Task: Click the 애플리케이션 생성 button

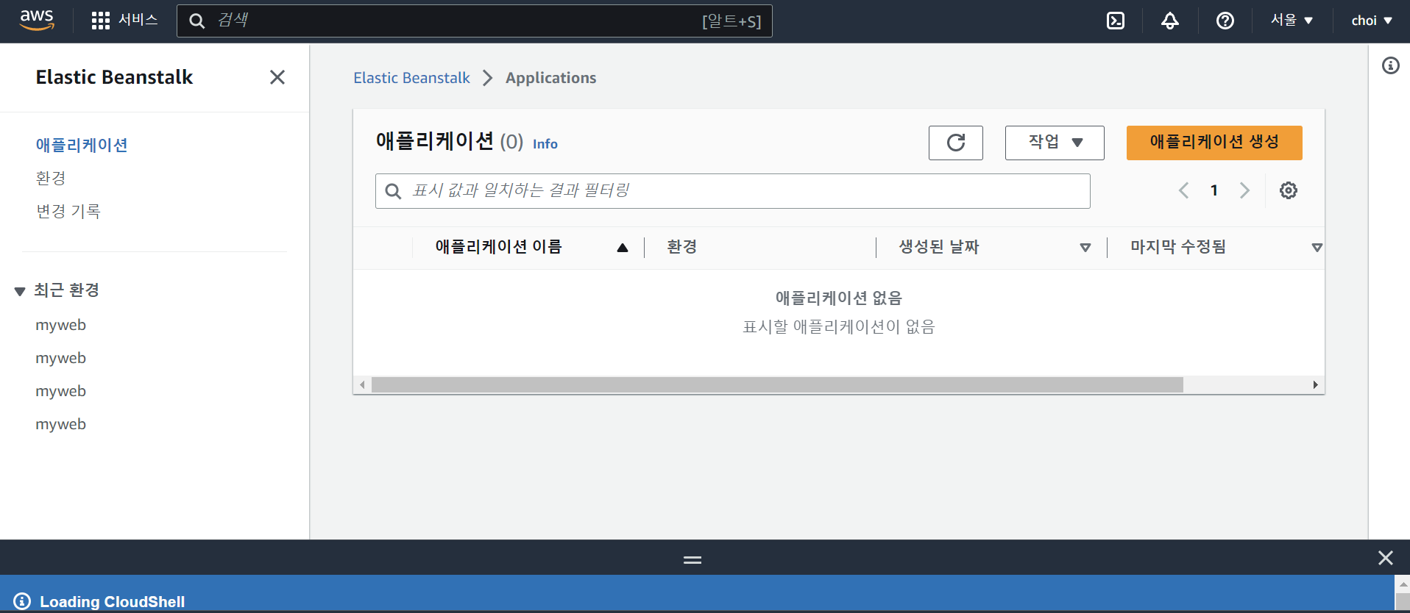Action: [x=1214, y=143]
